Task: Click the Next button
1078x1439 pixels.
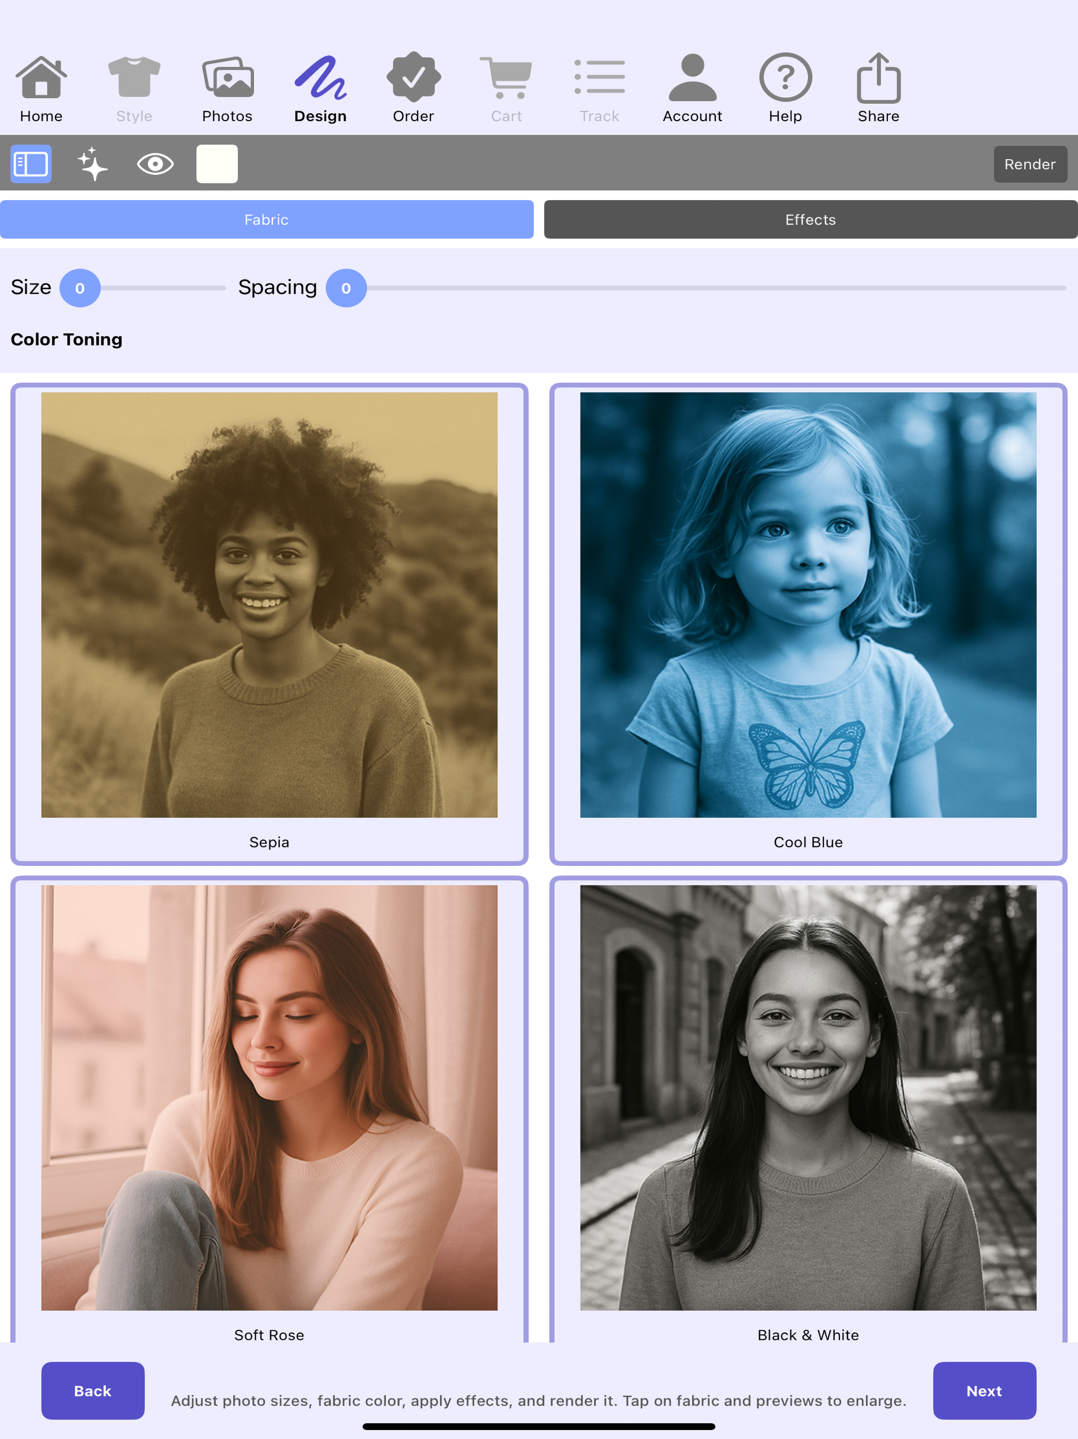Action: tap(984, 1391)
